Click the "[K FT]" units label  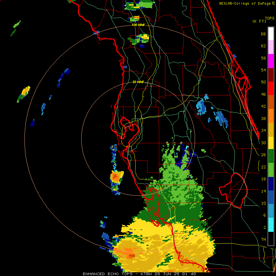point(259,21)
